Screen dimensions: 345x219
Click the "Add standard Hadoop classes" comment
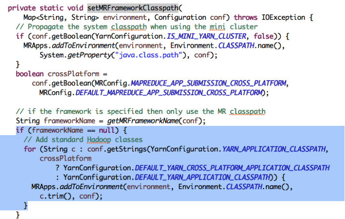83,140
